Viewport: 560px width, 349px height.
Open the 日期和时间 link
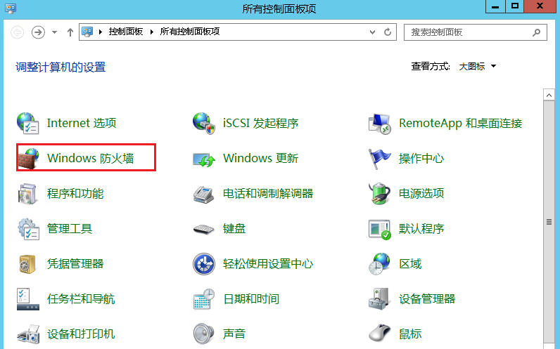click(250, 298)
